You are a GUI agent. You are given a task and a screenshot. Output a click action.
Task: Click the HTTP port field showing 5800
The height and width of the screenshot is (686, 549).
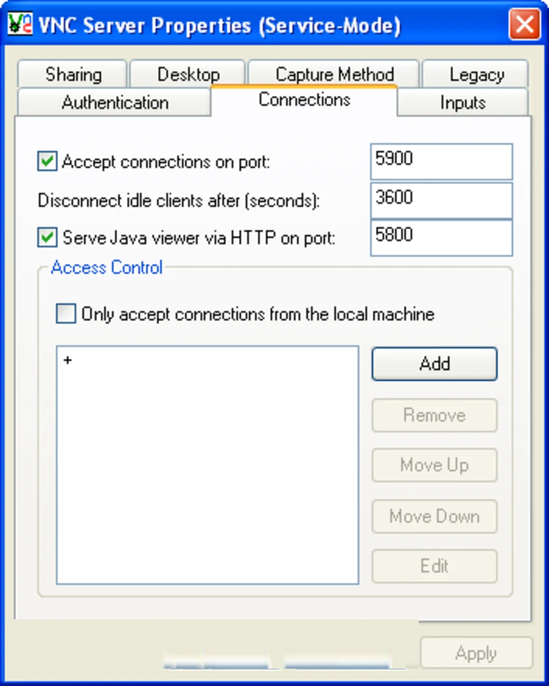point(441,237)
